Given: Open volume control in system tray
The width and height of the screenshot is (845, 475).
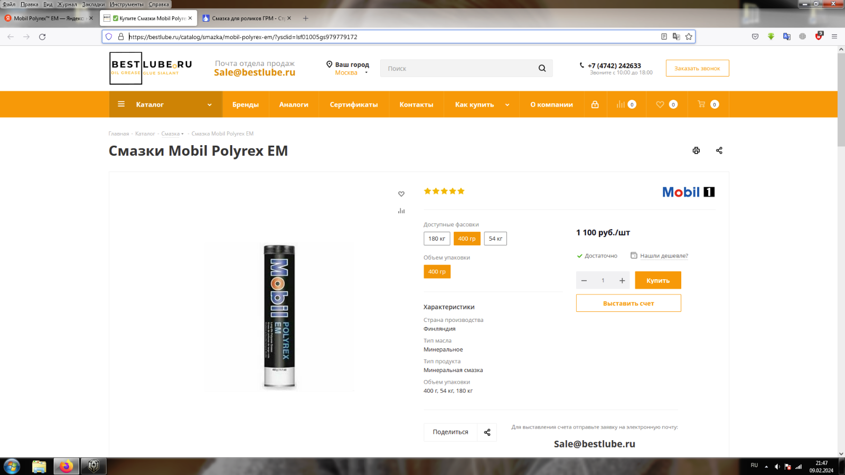Looking at the screenshot, I should 777,467.
